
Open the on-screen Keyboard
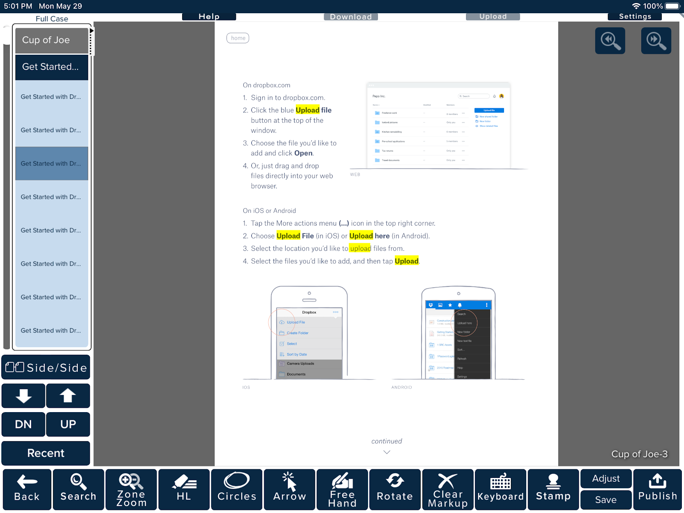pos(501,489)
